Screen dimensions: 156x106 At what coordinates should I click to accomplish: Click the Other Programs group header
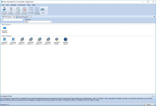(7, 36)
